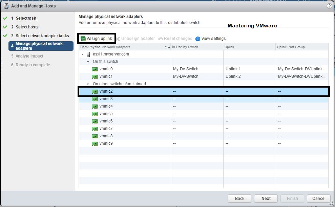Select the vmnic2 network adapter icon
Viewport: 335px width, 207px height.
[95, 91]
